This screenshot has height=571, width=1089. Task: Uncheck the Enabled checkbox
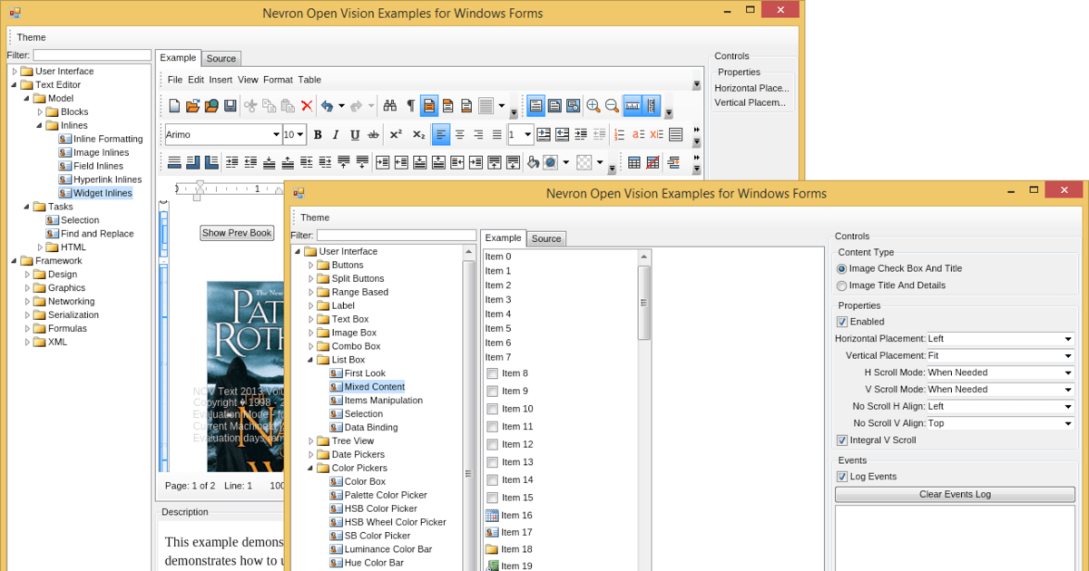pyautogui.click(x=842, y=322)
